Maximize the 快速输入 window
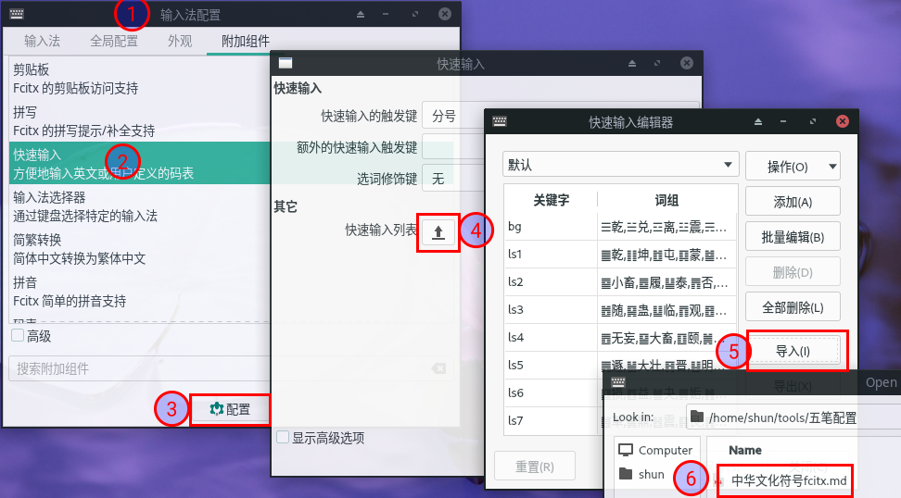The image size is (901, 498). tap(657, 63)
